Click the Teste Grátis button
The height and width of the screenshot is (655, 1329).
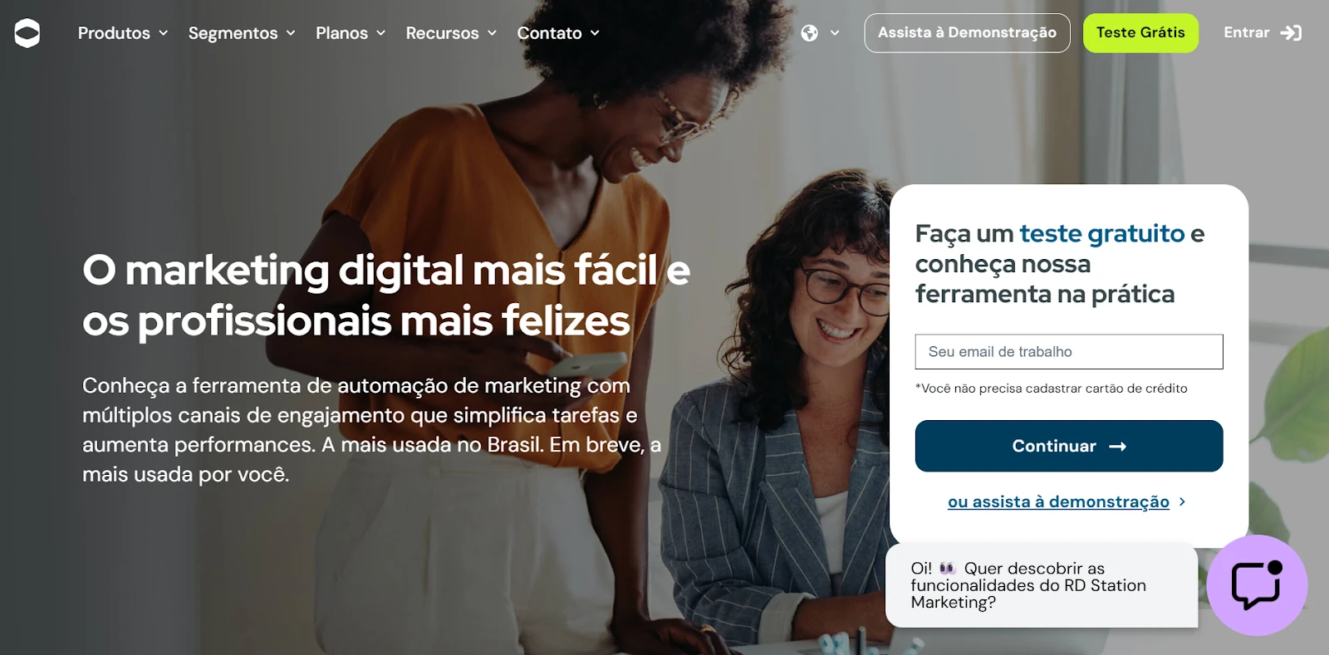point(1140,33)
